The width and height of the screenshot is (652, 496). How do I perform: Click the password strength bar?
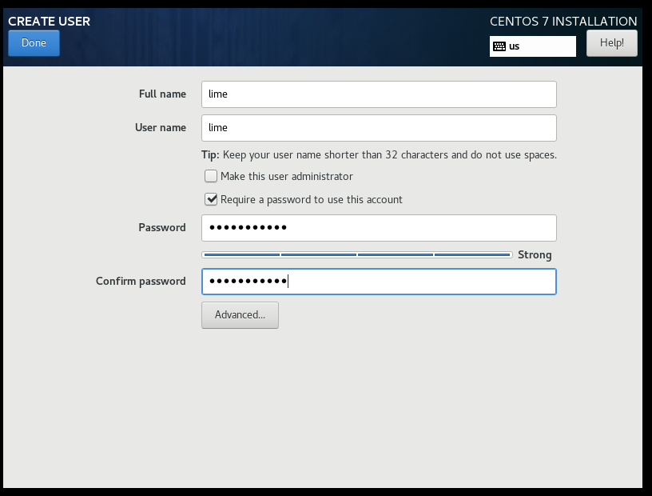[357, 254]
